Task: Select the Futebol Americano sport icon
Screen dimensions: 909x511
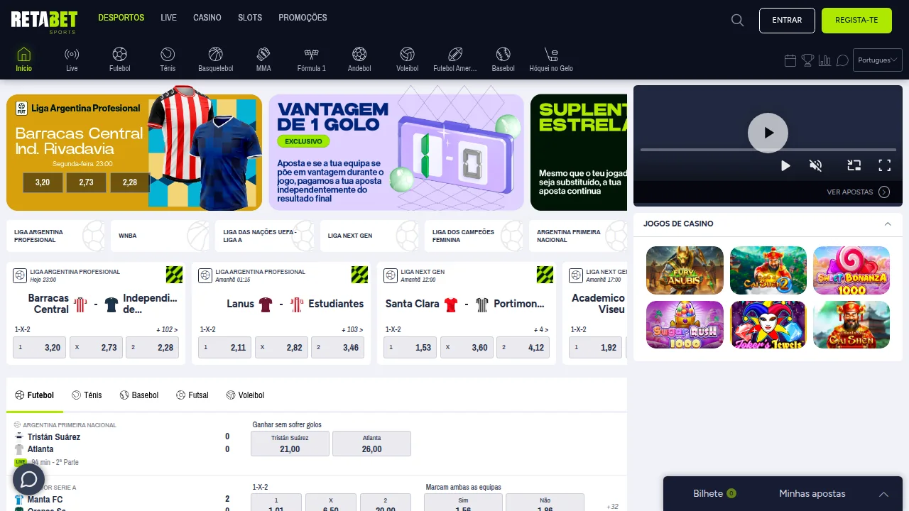Action: click(455, 54)
